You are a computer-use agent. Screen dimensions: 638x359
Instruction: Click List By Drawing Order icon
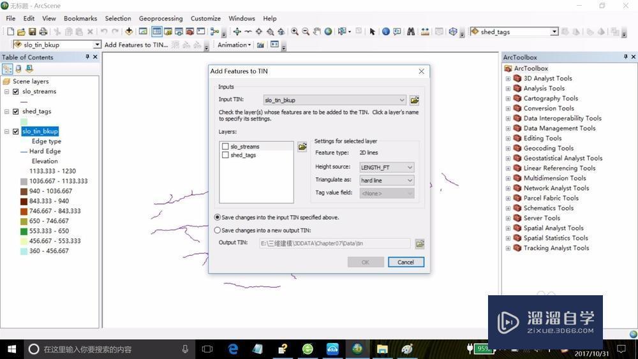7,69
